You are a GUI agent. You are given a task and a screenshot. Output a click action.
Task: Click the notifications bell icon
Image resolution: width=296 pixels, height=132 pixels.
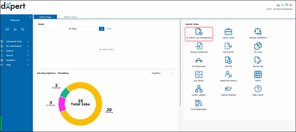click(282, 5)
